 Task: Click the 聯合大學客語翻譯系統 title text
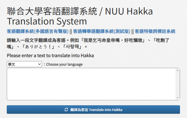(52, 11)
